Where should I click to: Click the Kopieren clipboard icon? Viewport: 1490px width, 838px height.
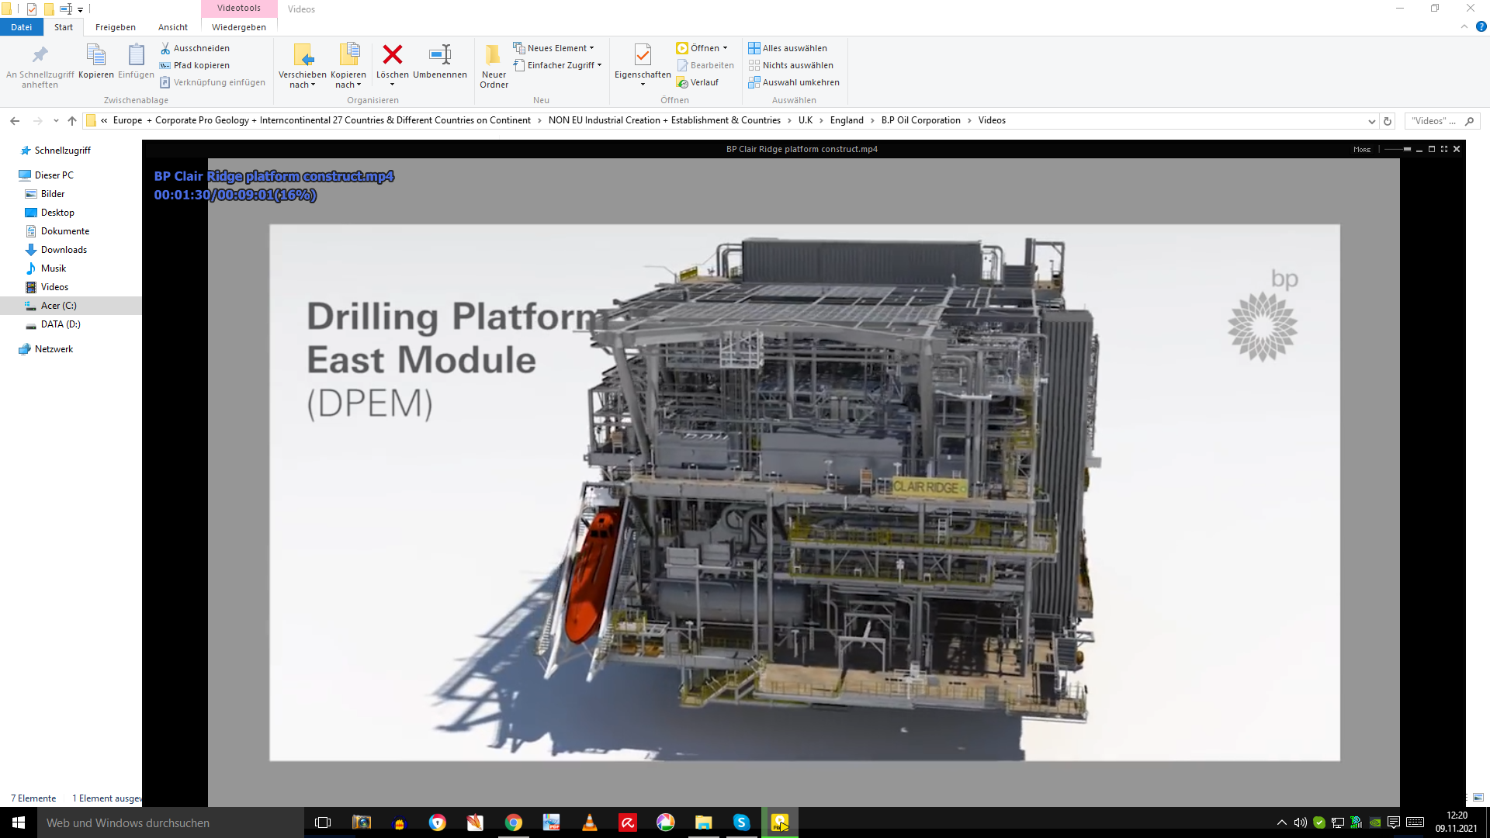pyautogui.click(x=95, y=55)
